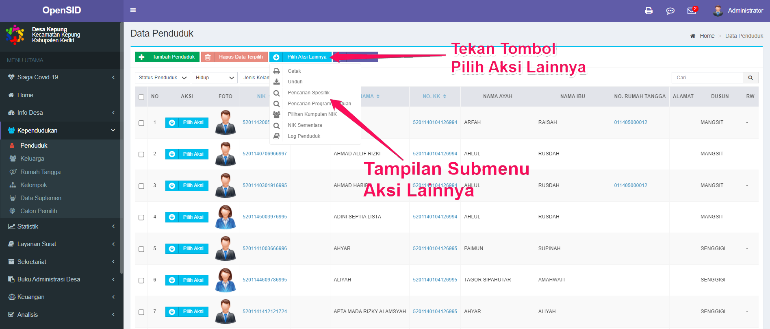Click Hapus Data Terpilih button
Viewport: 770px width, 329px height.
pyautogui.click(x=234, y=57)
